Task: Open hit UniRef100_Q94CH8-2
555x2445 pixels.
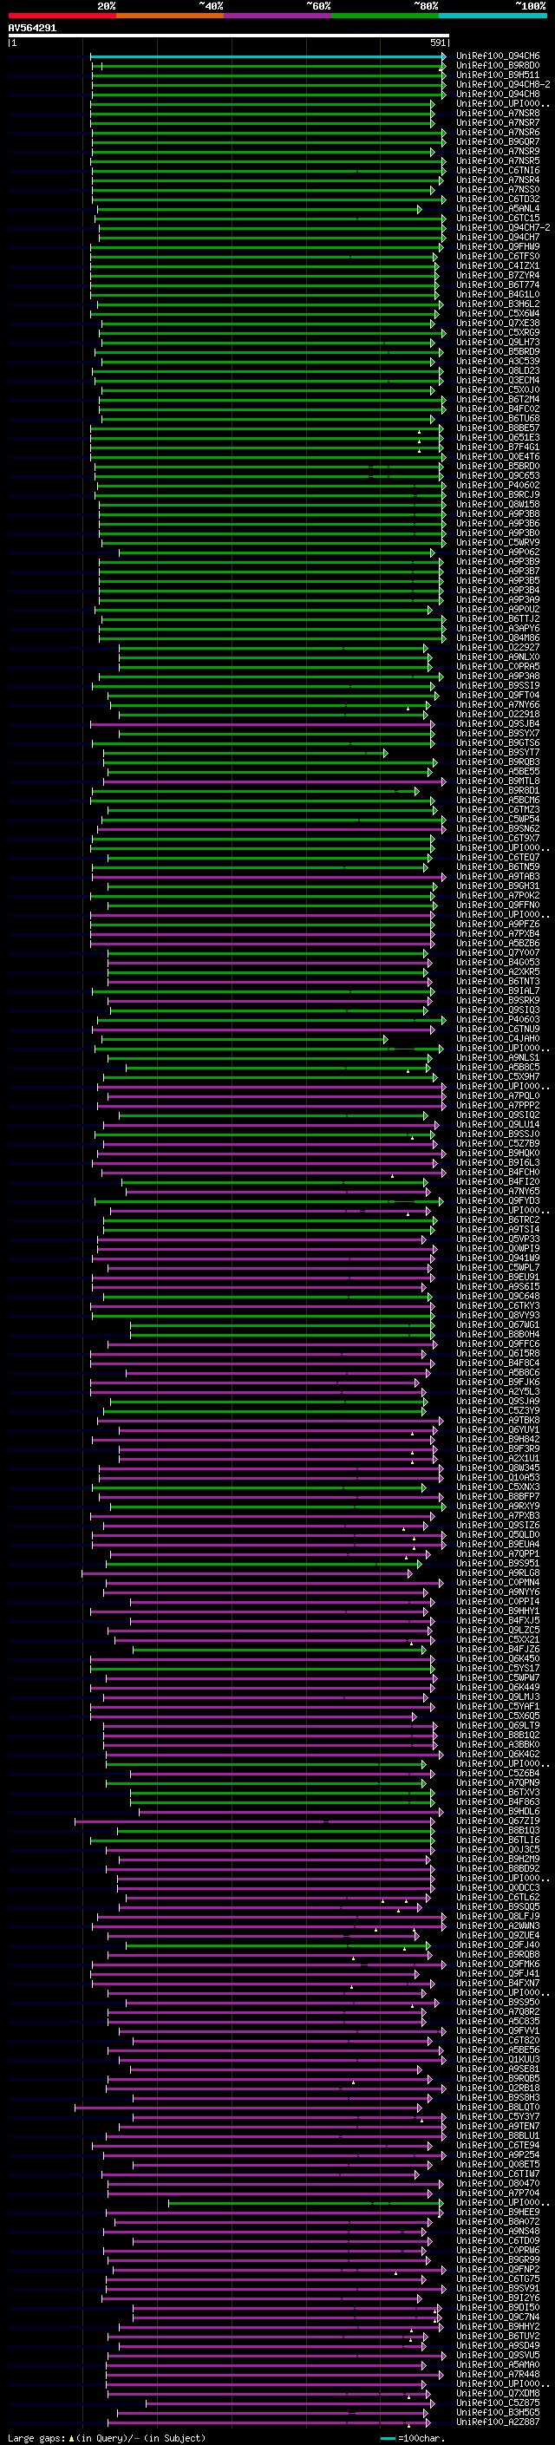Action: pos(503,84)
